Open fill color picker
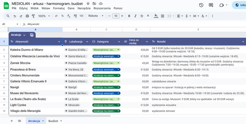Image resolution: width=246 pixels, height=124 pixels. 156,16
